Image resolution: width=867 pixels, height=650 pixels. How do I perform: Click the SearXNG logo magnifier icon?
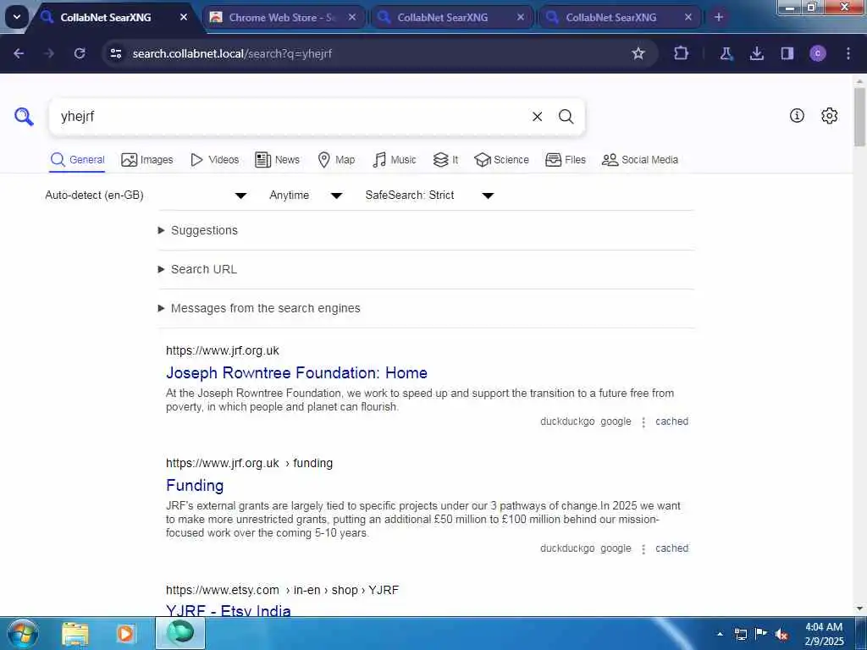(24, 117)
